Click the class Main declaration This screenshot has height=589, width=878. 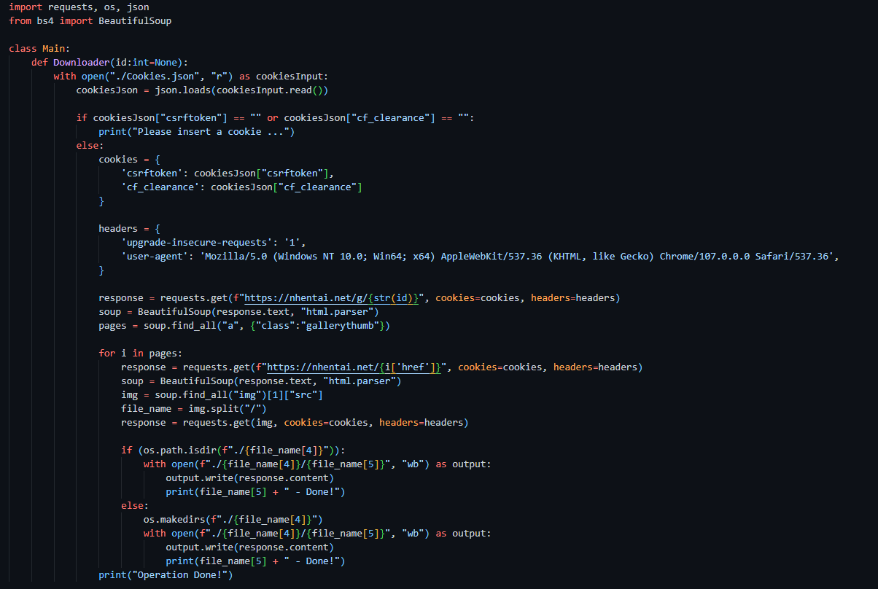[29, 48]
